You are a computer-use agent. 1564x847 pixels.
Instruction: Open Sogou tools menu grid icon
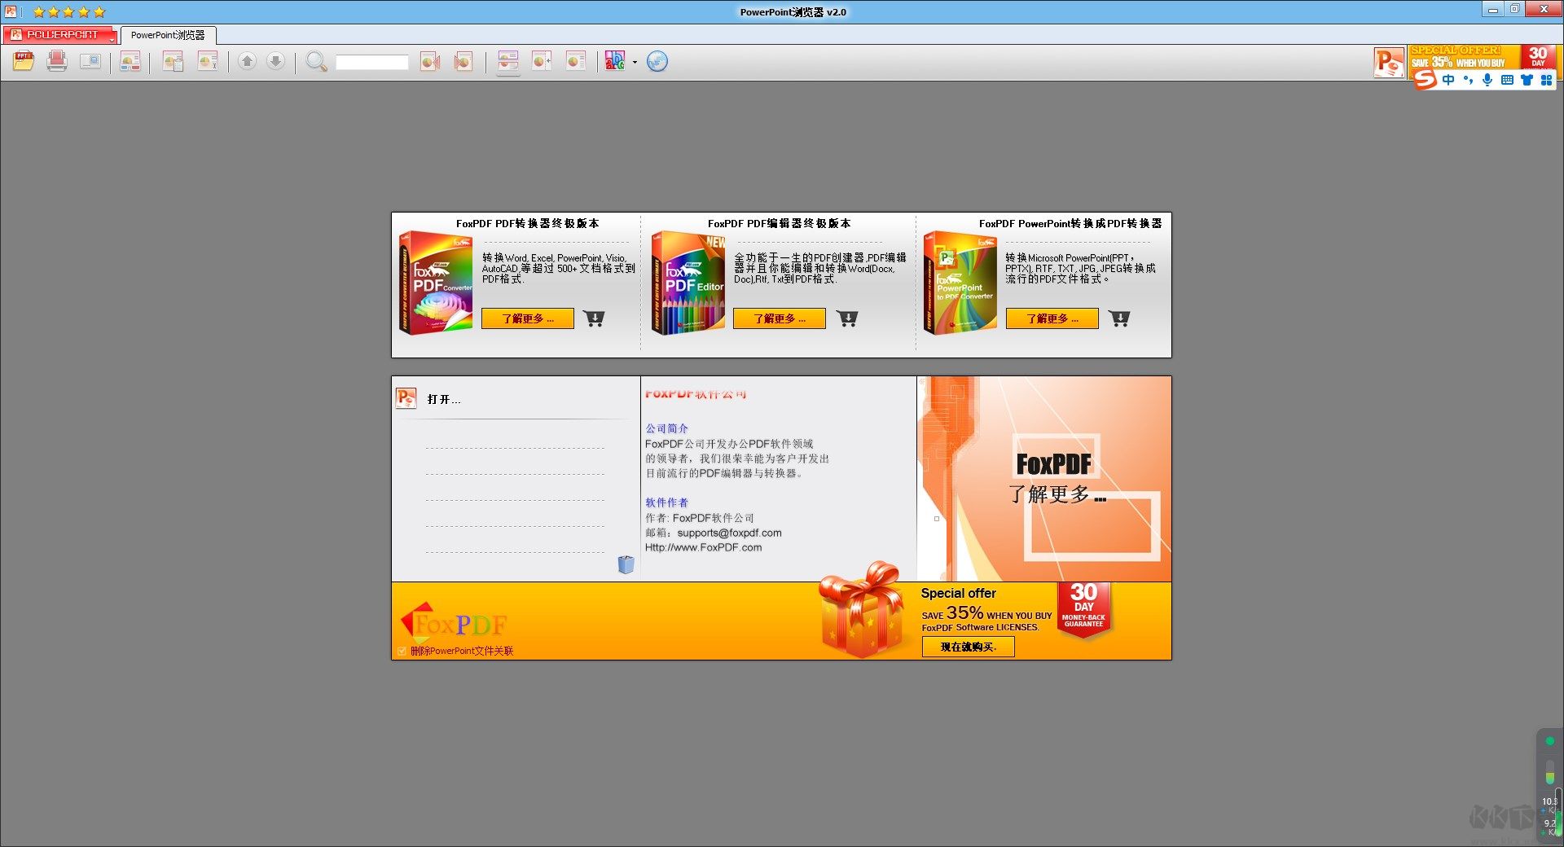click(x=1546, y=80)
